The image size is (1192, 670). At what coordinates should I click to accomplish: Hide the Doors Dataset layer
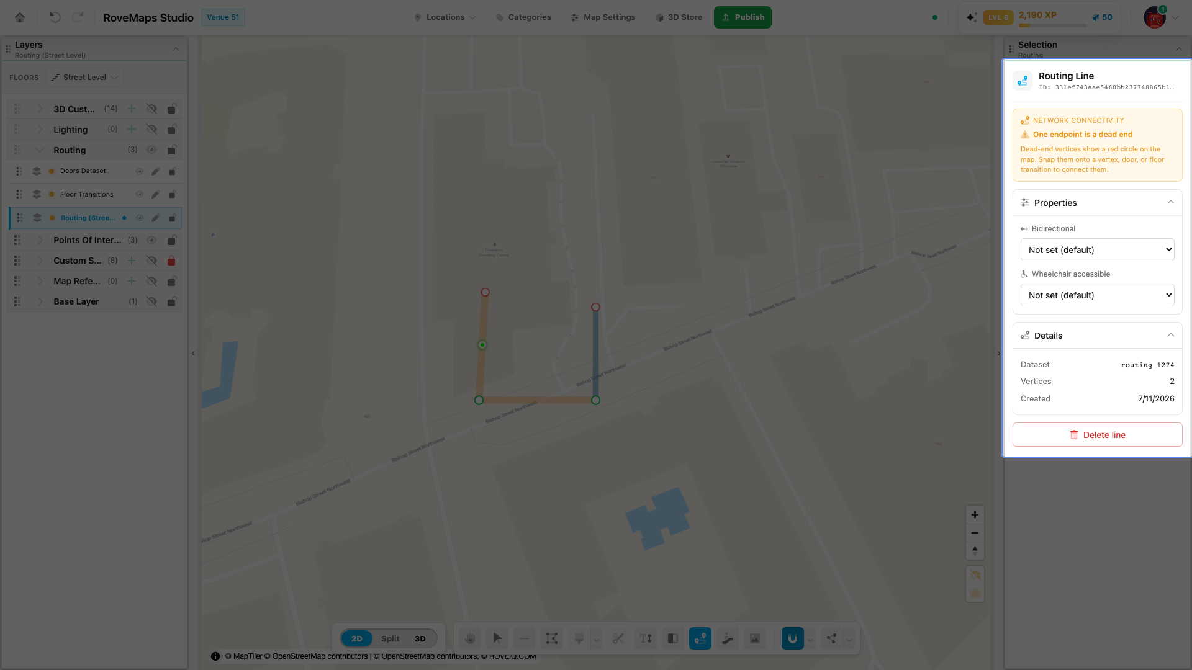click(x=140, y=171)
